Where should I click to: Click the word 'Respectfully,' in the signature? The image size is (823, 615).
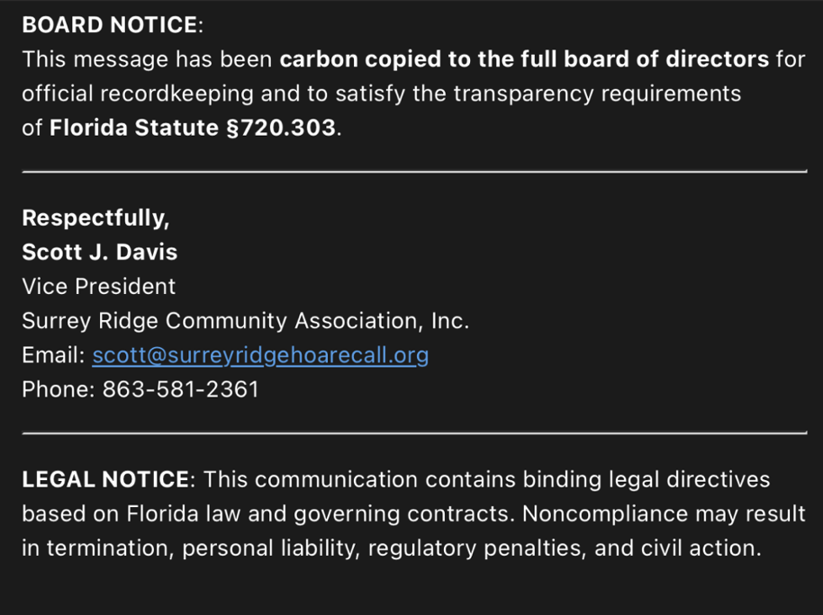[x=96, y=218]
